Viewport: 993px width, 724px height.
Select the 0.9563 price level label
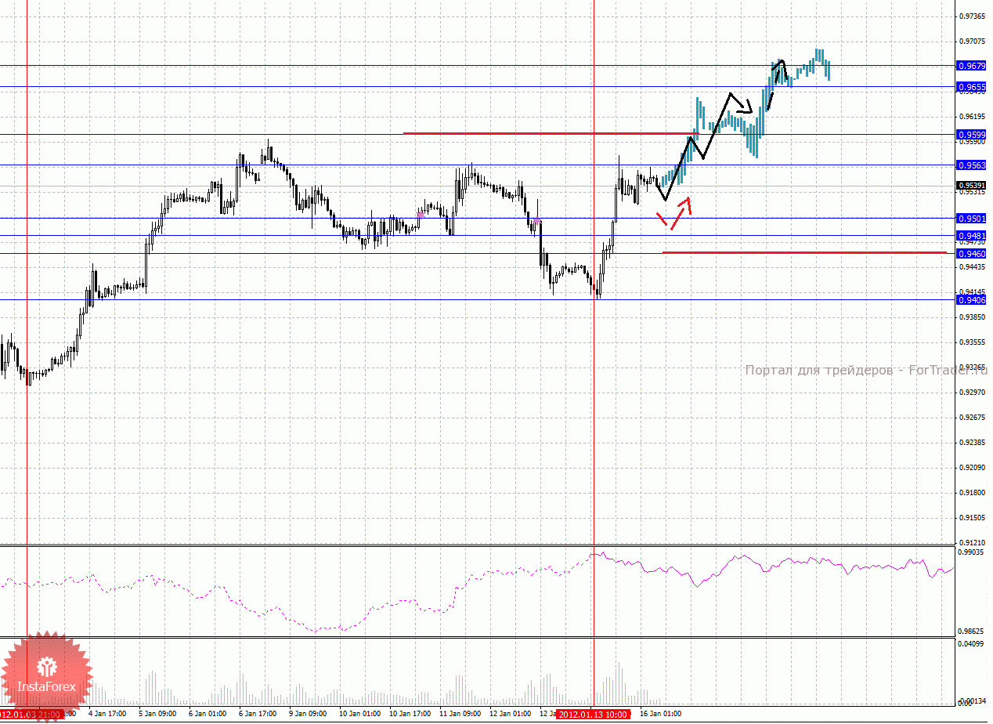[x=971, y=165]
